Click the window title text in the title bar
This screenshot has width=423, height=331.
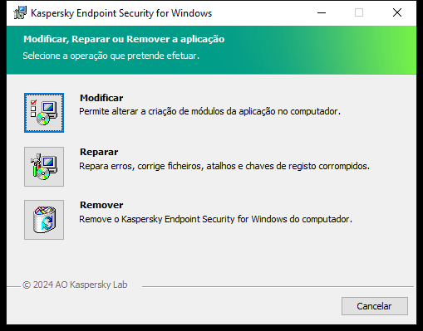click(x=121, y=13)
